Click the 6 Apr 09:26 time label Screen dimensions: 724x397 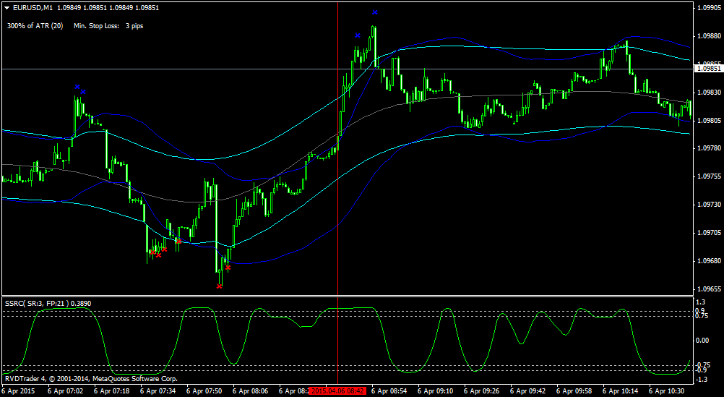[x=482, y=391]
